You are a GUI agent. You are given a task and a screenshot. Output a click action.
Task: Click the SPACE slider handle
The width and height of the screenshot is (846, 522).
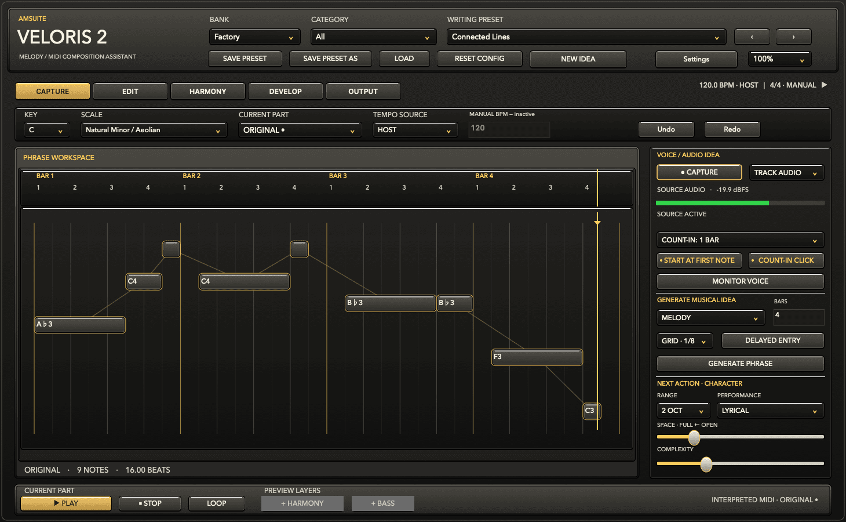coord(694,437)
